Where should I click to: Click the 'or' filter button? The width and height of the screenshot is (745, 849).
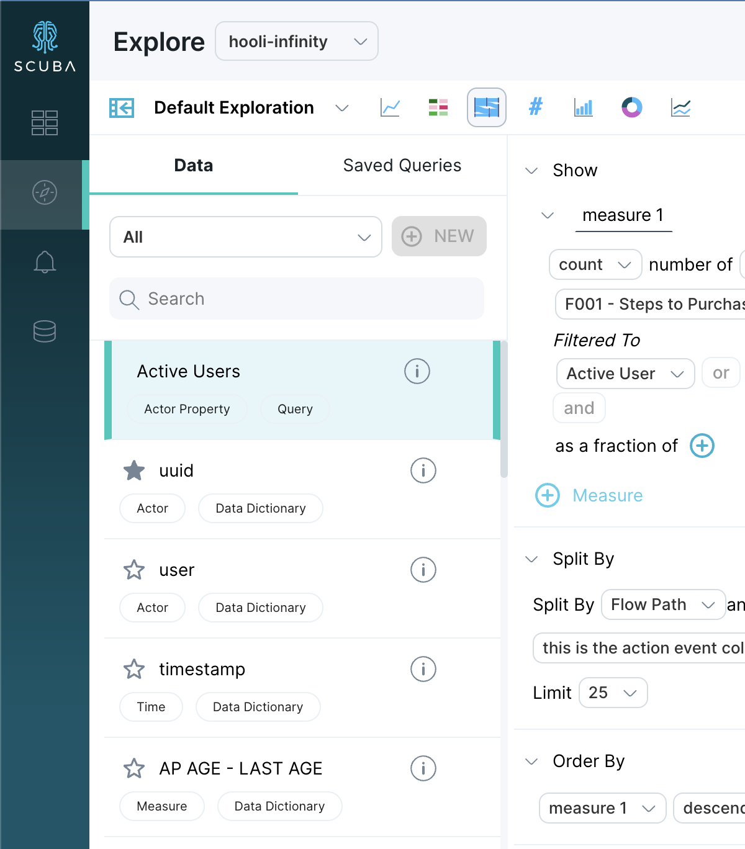pyautogui.click(x=721, y=373)
